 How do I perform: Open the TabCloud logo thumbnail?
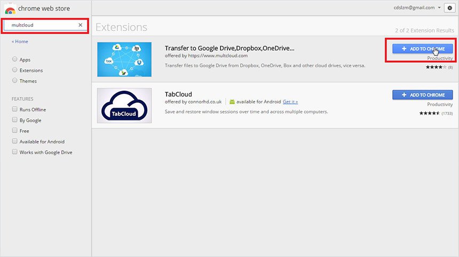[124, 106]
